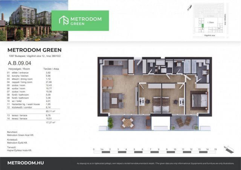Click the METRODOM.HU footer link

[x=26, y=163]
